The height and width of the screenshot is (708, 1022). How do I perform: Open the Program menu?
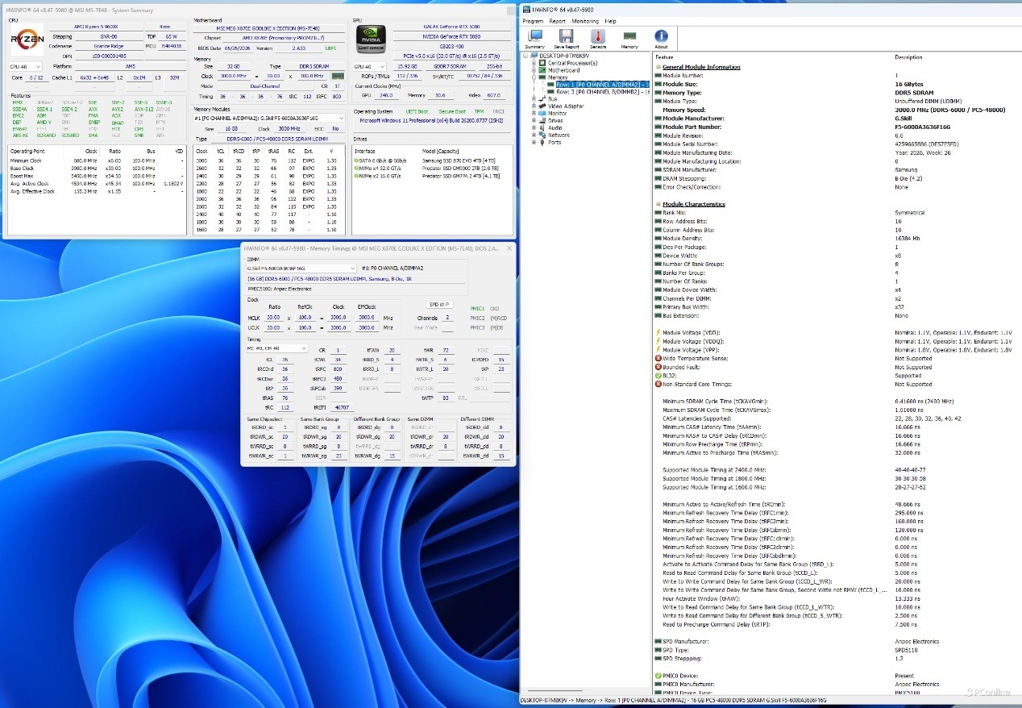click(x=533, y=21)
